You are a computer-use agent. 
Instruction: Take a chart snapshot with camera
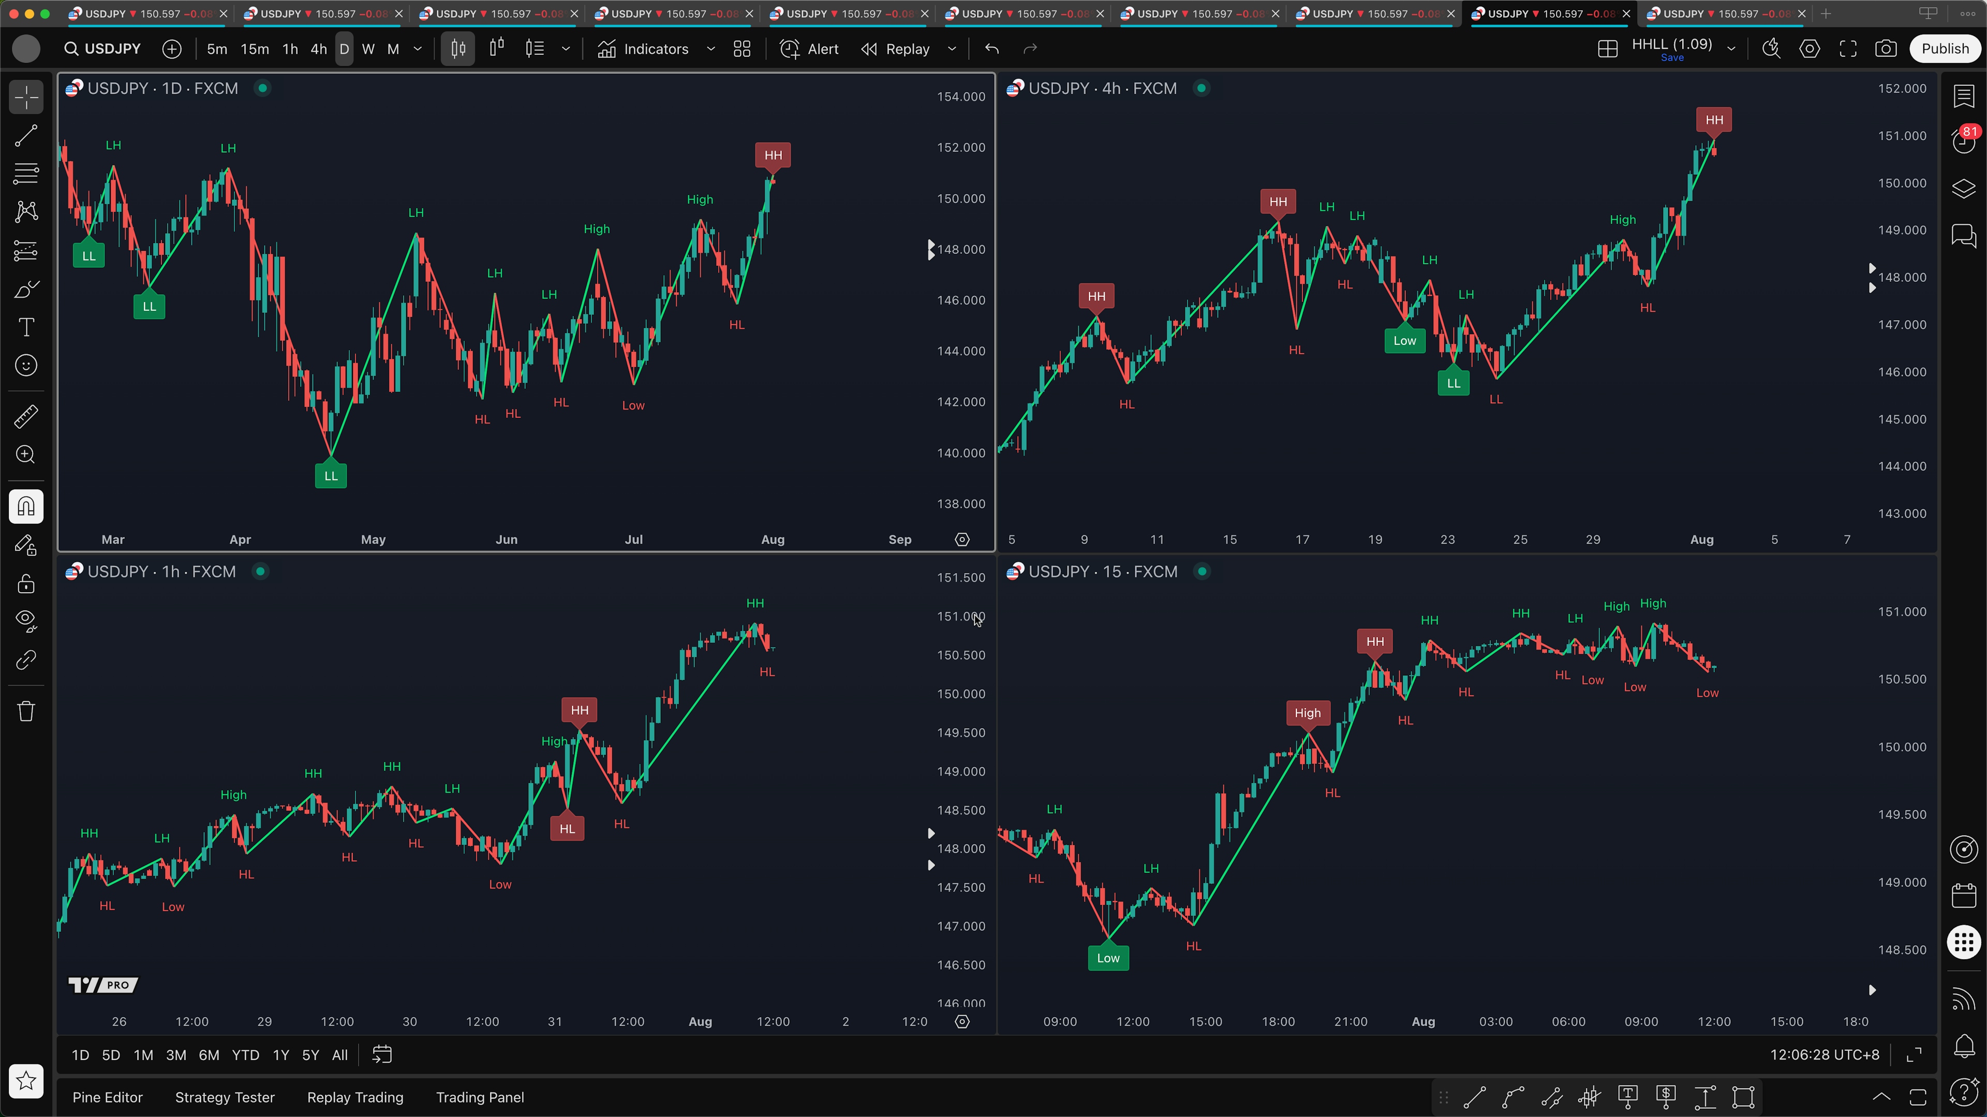pos(1886,49)
